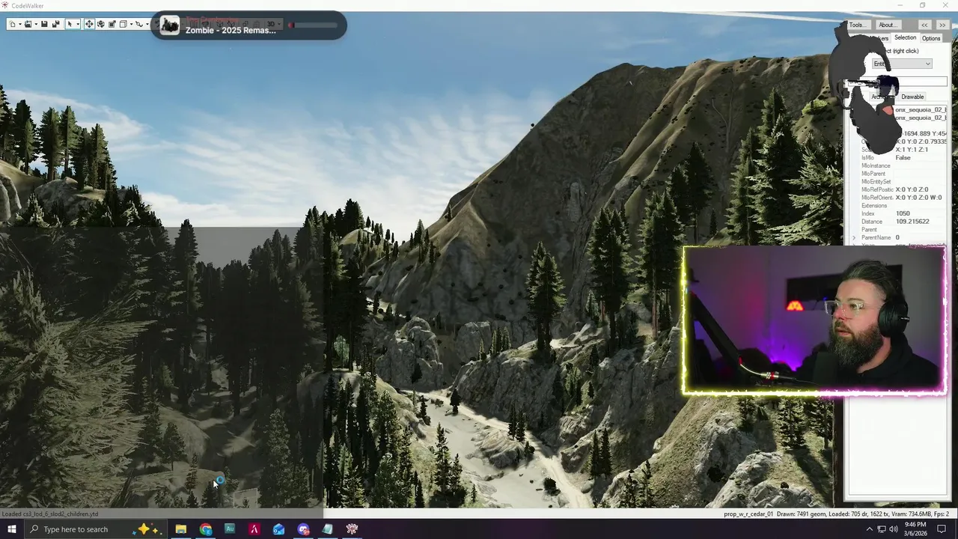Image resolution: width=958 pixels, height=539 pixels.
Task: Select the MloEntitySet property row
Action: click(x=903, y=182)
